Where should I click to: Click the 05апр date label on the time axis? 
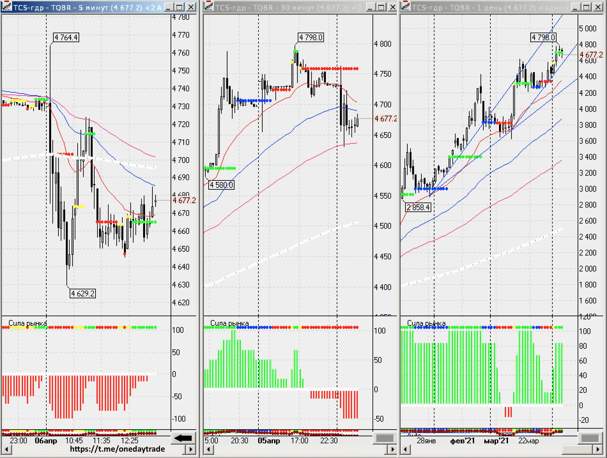coord(269,441)
